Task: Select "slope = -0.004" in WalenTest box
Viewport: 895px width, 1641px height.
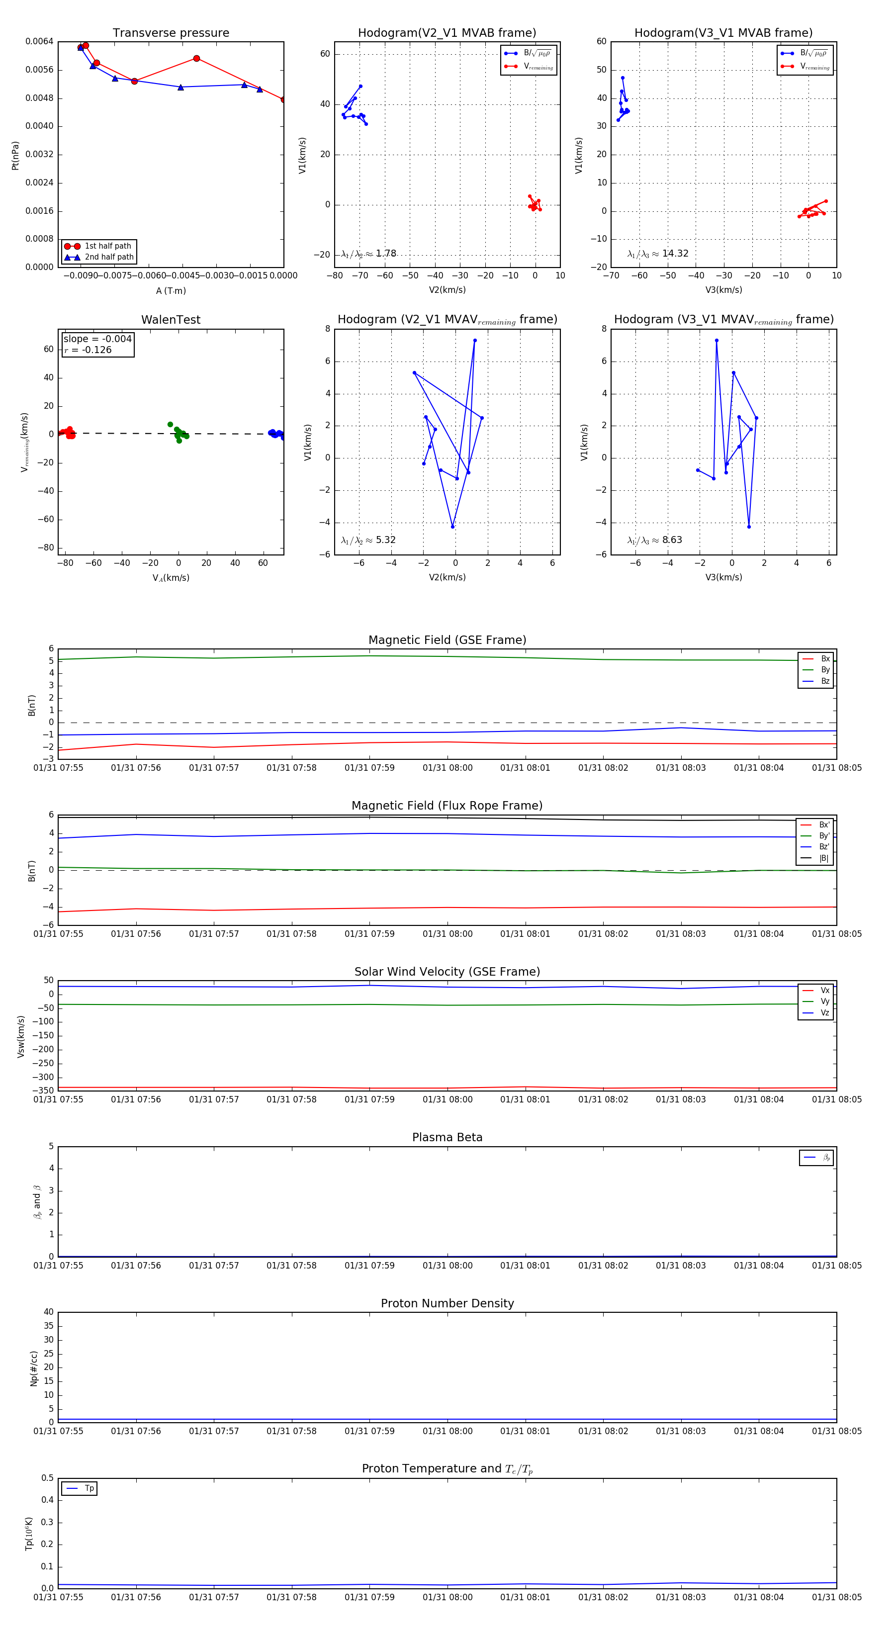Action: [x=97, y=339]
